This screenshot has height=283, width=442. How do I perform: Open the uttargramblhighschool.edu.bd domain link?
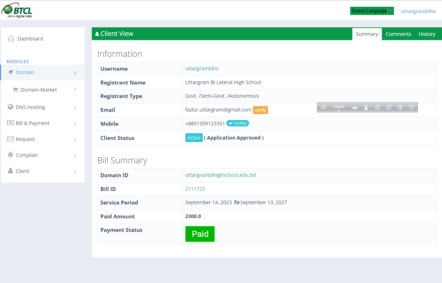220,175
